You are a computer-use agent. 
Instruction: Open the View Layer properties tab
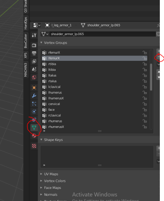pyautogui.click(x=34, y=61)
